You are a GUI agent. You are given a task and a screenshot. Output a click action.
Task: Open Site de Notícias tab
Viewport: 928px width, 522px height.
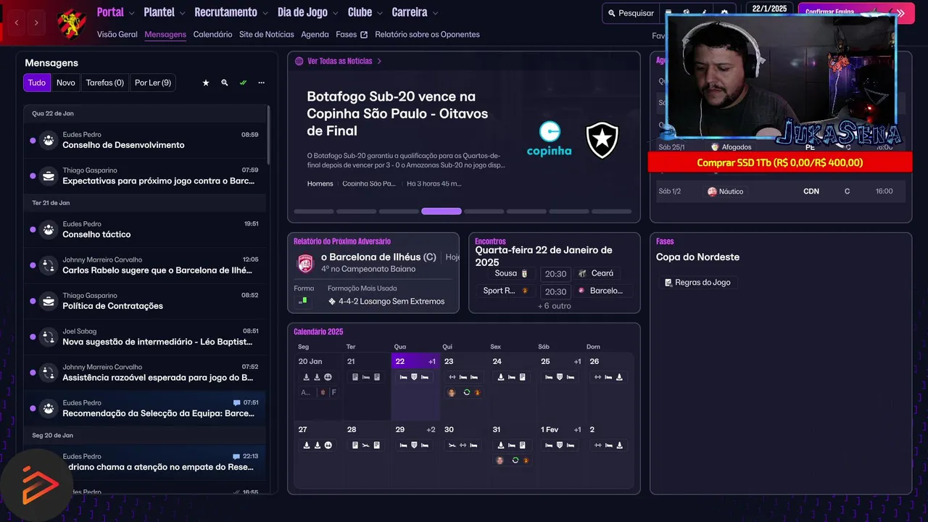266,34
